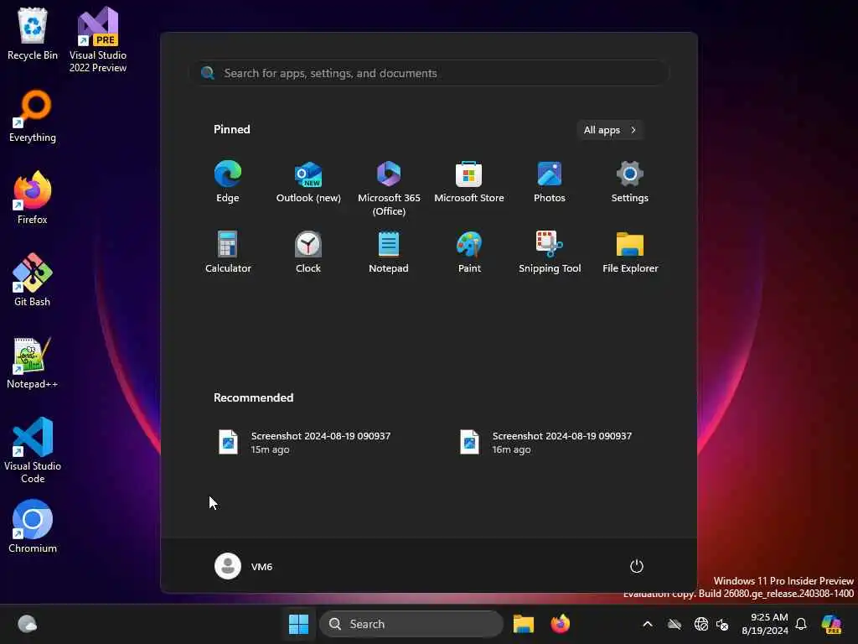Image resolution: width=858 pixels, height=644 pixels.
Task: Open Microsoft Store from Start menu
Action: point(469,182)
